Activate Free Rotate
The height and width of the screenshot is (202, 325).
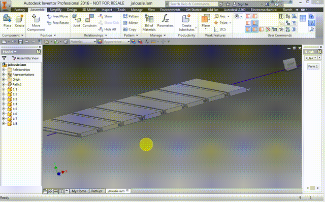pyautogui.click(x=57, y=23)
